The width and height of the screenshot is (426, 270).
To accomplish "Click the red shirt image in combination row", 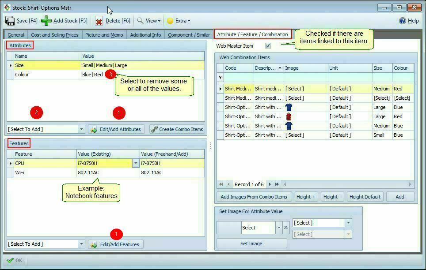I will (x=289, y=116).
